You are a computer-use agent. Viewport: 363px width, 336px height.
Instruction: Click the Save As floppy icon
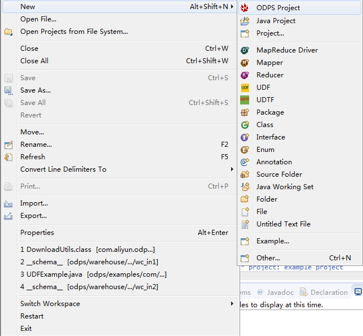click(x=8, y=90)
